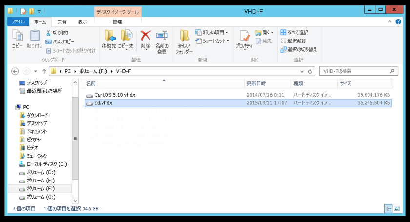Click Paste shortcut (ショートカットの貼り付け)
The image size is (410, 222).
pyautogui.click(x=71, y=50)
